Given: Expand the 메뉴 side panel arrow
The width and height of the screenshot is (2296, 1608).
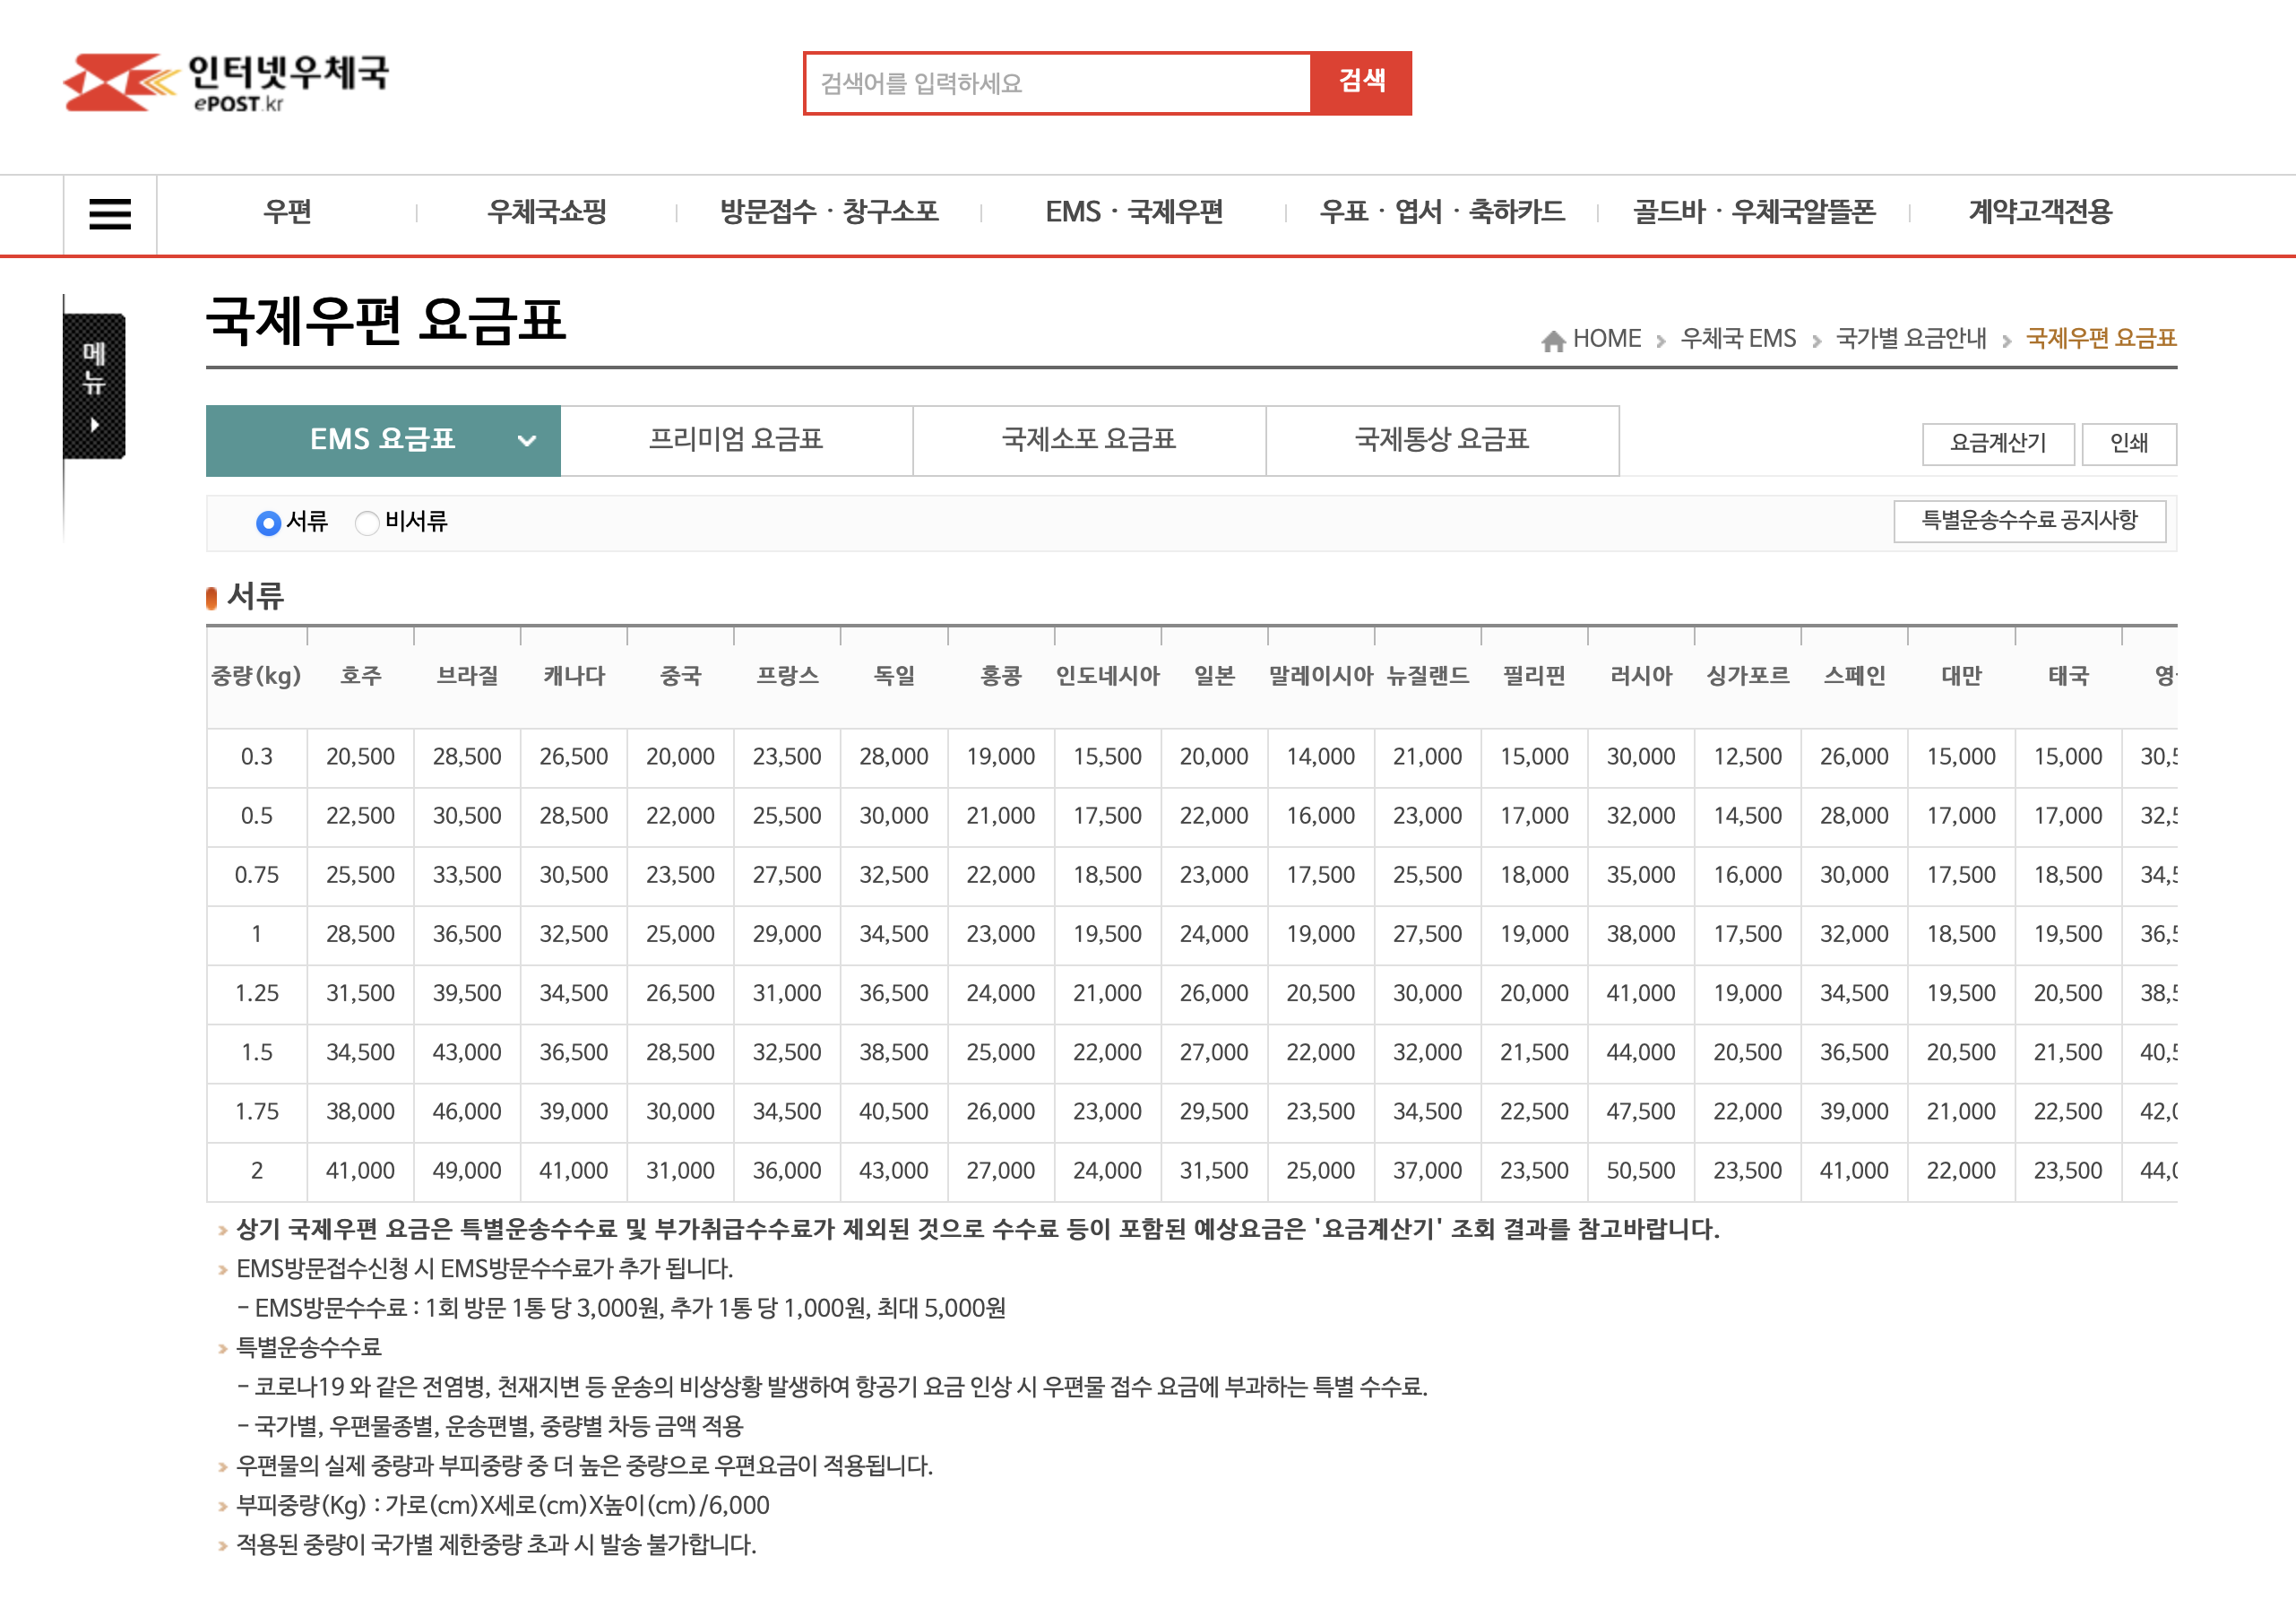Looking at the screenshot, I should 93,424.
